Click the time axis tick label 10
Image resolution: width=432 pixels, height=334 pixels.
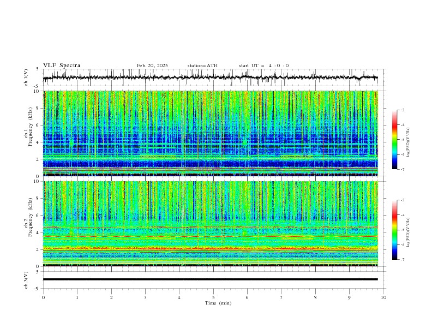[x=383, y=297]
